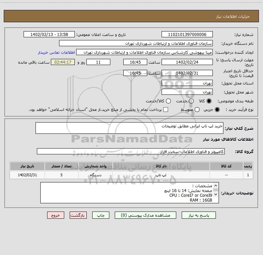Select the کالا/خدمت radio button
The image size is (263, 255).
(x=168, y=101)
